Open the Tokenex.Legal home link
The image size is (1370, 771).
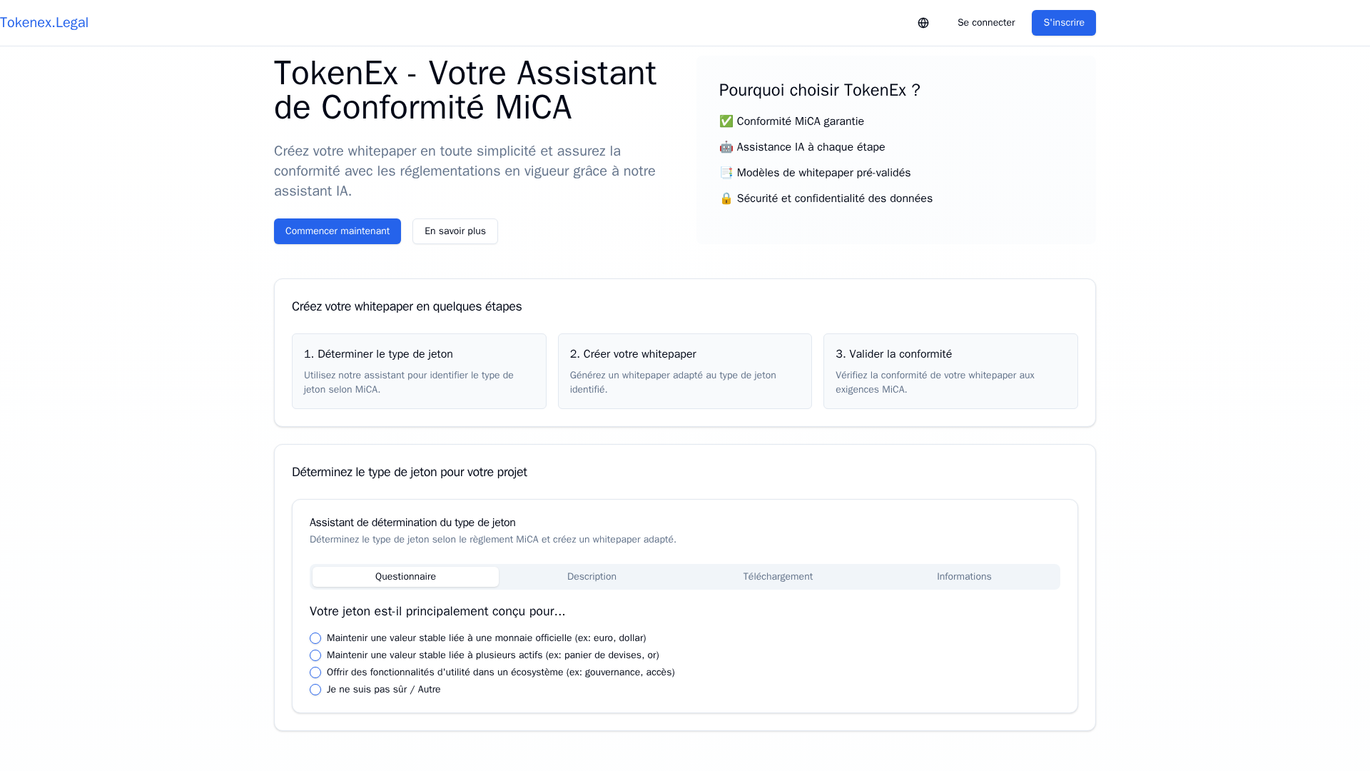tap(44, 23)
